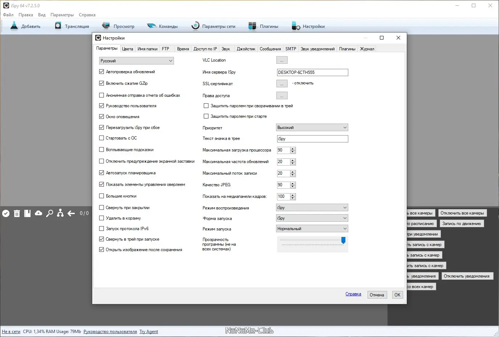
Task: Toggle Автопроверка обновлений checkbox
Action: coord(102,72)
